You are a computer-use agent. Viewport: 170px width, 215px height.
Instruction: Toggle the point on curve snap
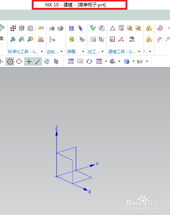coord(37,61)
